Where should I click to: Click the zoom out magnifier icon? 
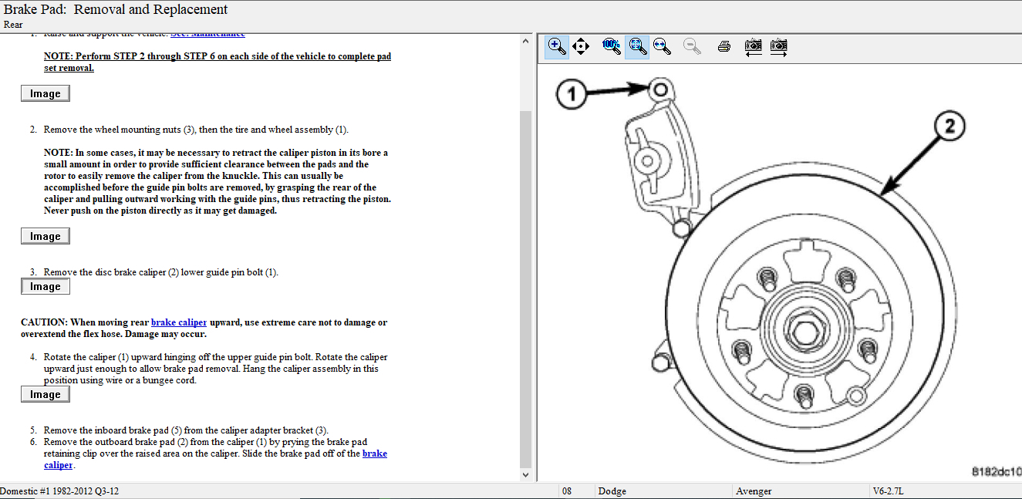pos(692,46)
